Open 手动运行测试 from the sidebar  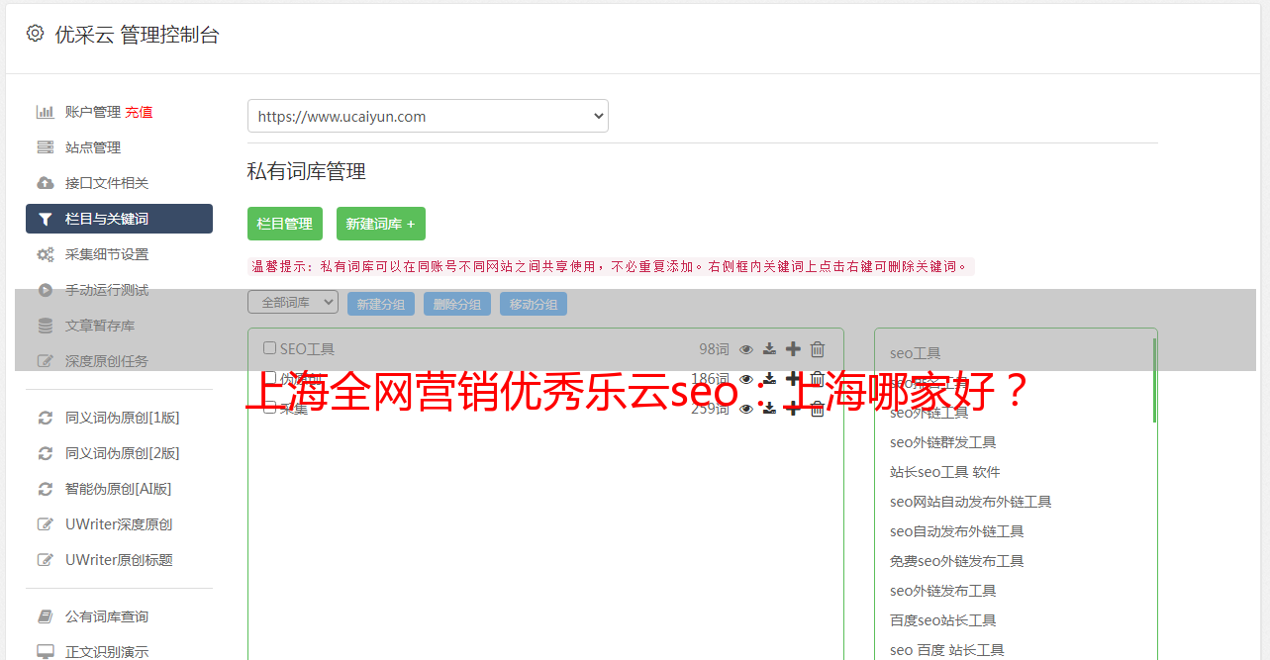click(x=107, y=290)
